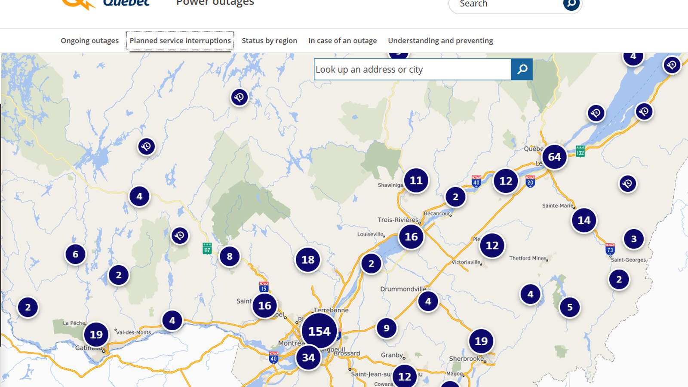688x387 pixels.
Task: Click the map address search magnifier button
Action: 522,69
